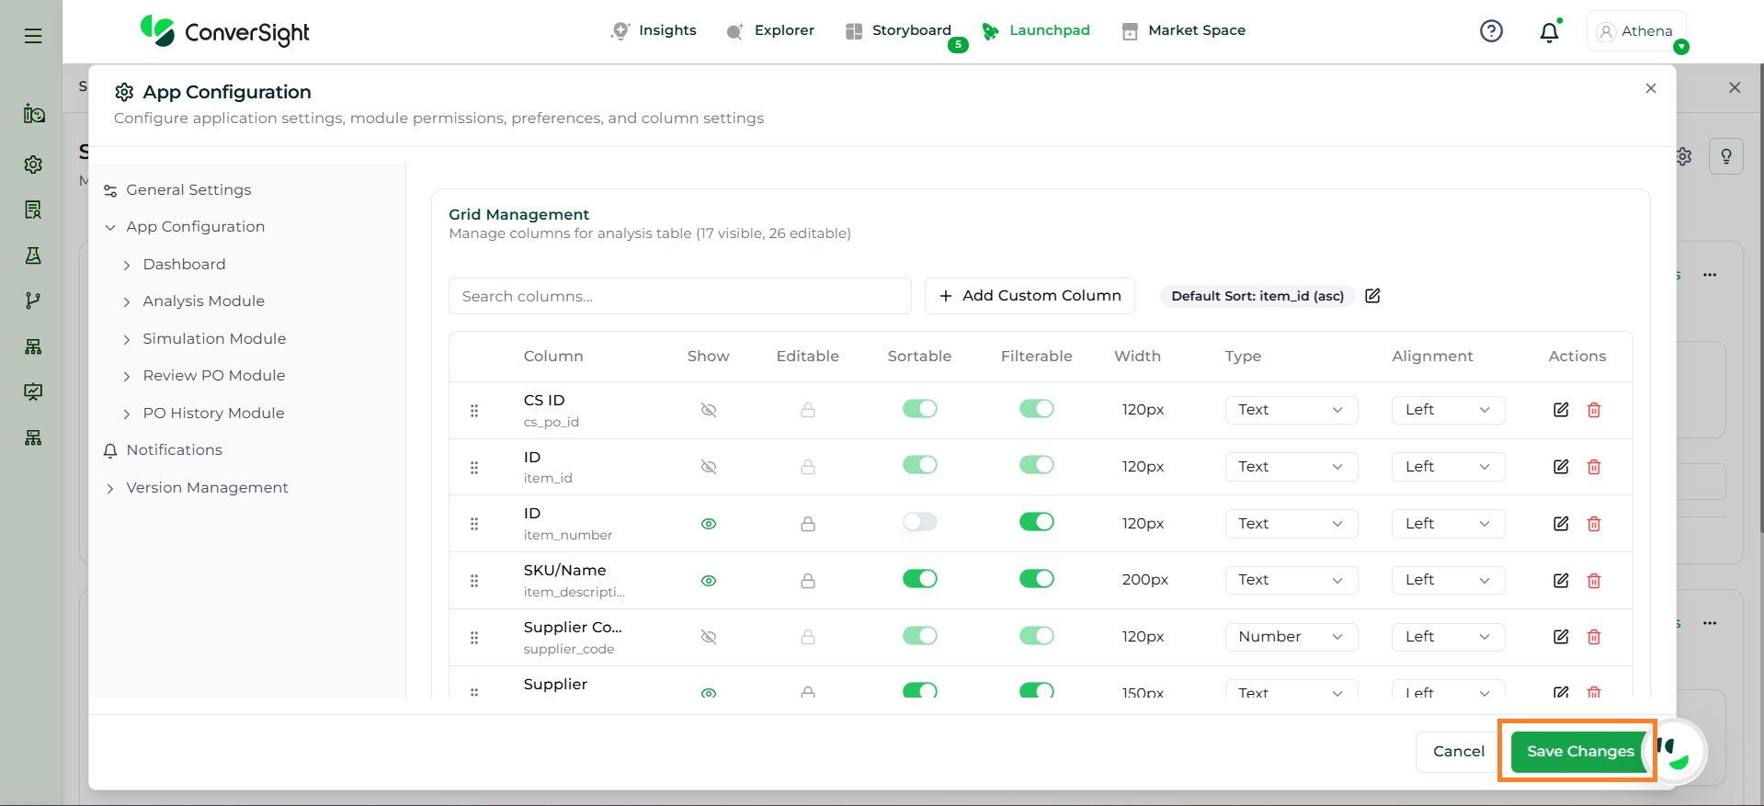
Task: Delete the SKU/Name column via trash icon
Action: click(x=1594, y=581)
